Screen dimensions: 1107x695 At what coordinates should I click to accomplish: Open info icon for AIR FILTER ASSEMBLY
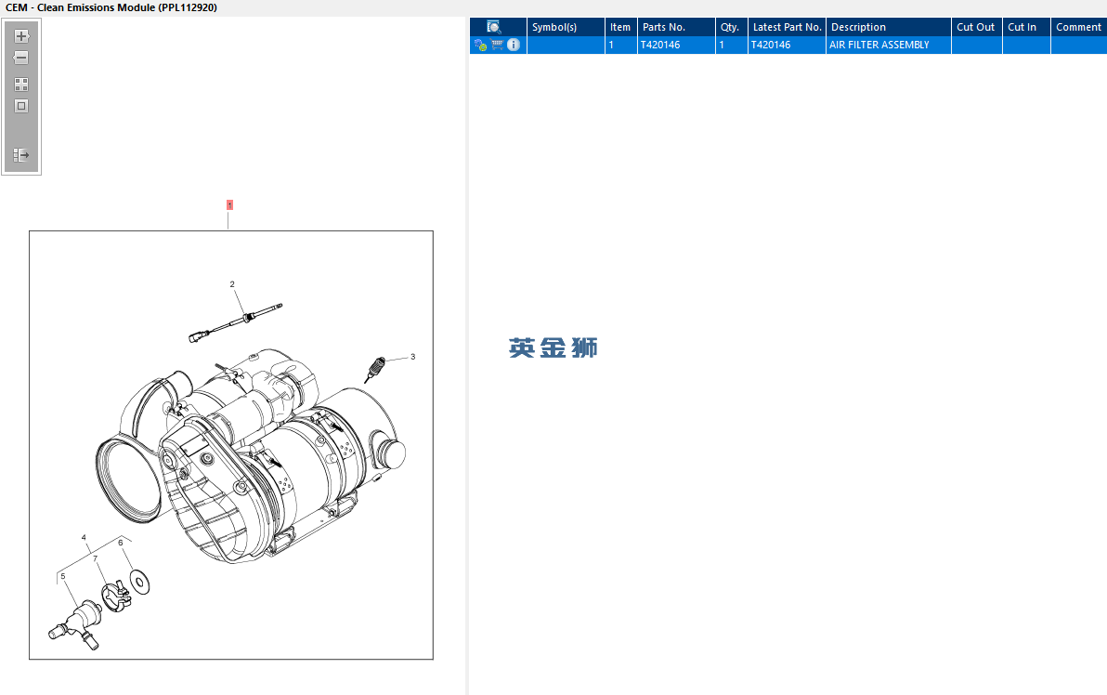click(x=514, y=45)
